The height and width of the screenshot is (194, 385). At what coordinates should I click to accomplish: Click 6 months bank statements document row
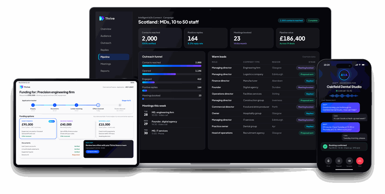tap(50, 149)
